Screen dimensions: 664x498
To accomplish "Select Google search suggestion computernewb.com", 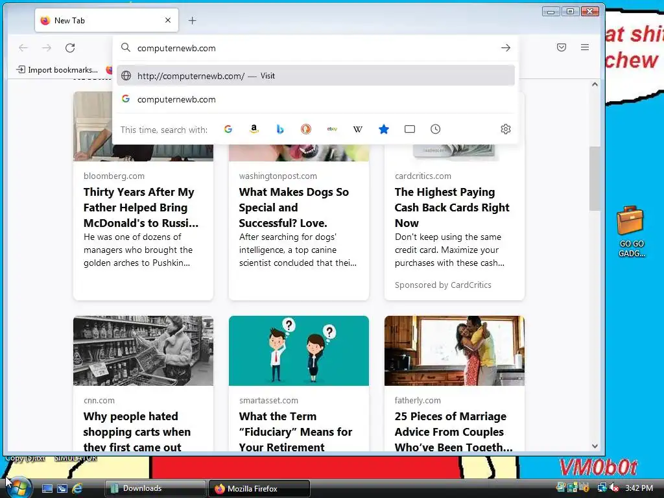I will (x=316, y=99).
